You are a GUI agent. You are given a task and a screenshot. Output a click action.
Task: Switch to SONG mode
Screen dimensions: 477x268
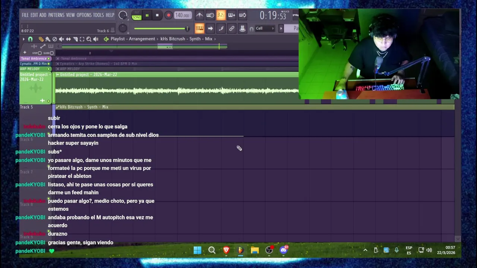click(x=137, y=17)
